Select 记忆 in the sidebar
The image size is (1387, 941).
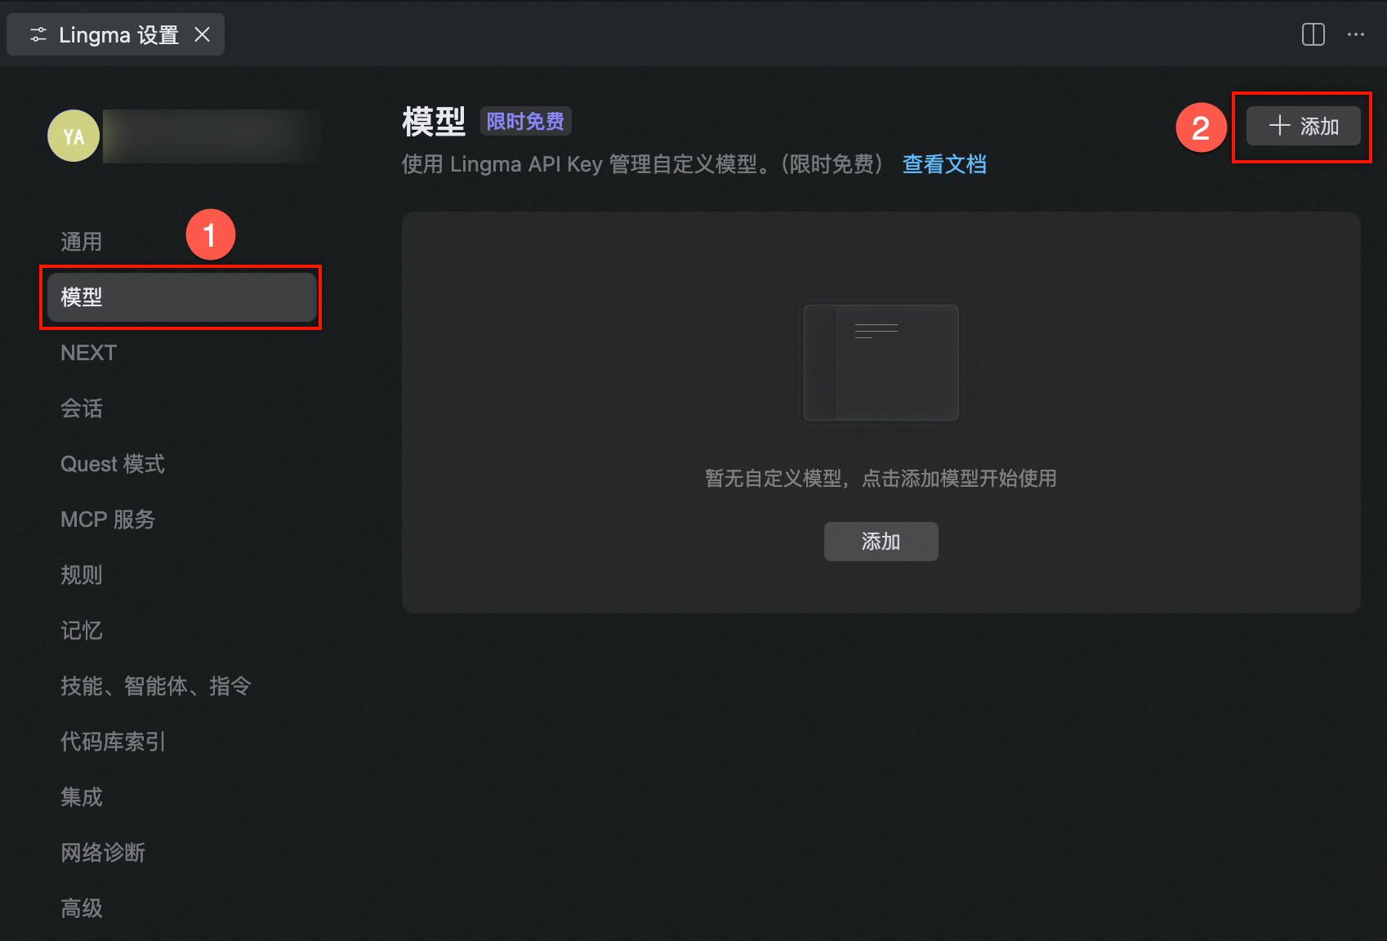[x=82, y=631]
